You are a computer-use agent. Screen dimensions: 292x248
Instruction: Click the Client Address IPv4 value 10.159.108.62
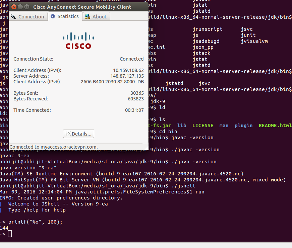128,70
